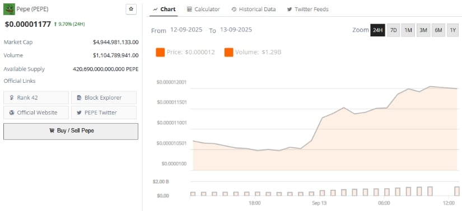Click the $0.000011501 axis label
This screenshot has height=211, width=462.
[x=171, y=102]
